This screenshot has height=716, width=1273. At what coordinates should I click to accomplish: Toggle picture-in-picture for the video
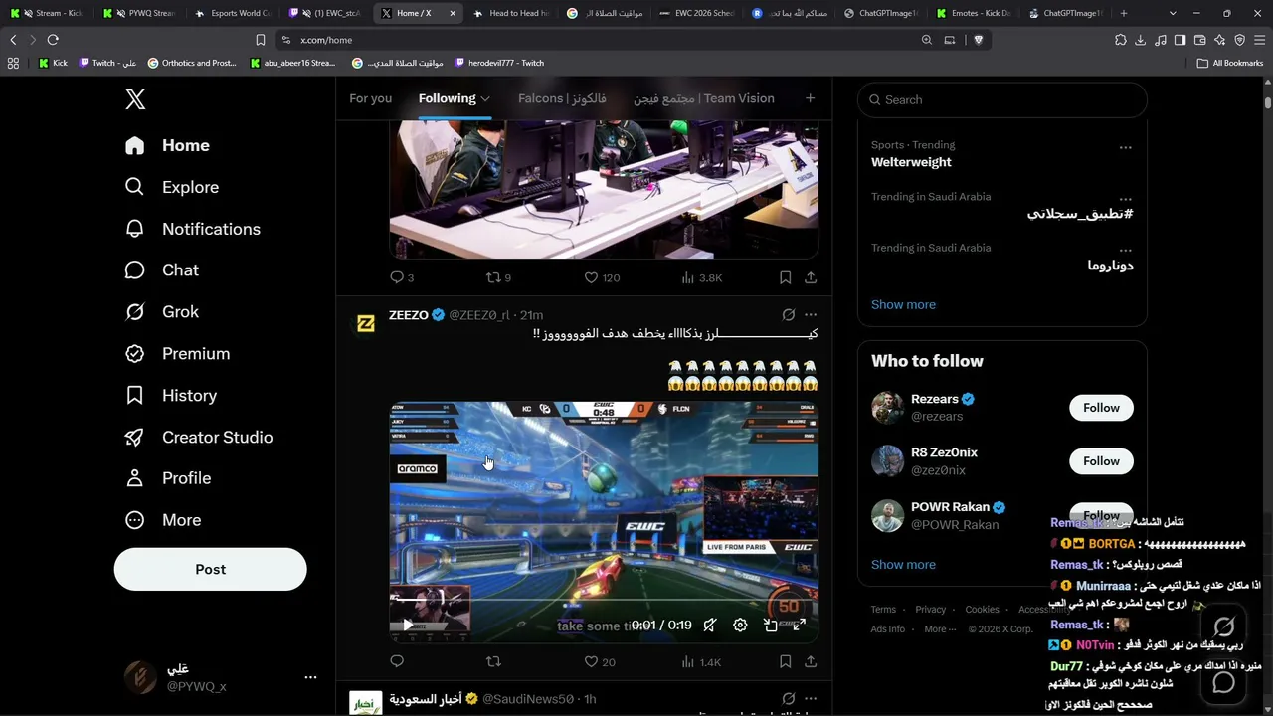click(770, 626)
